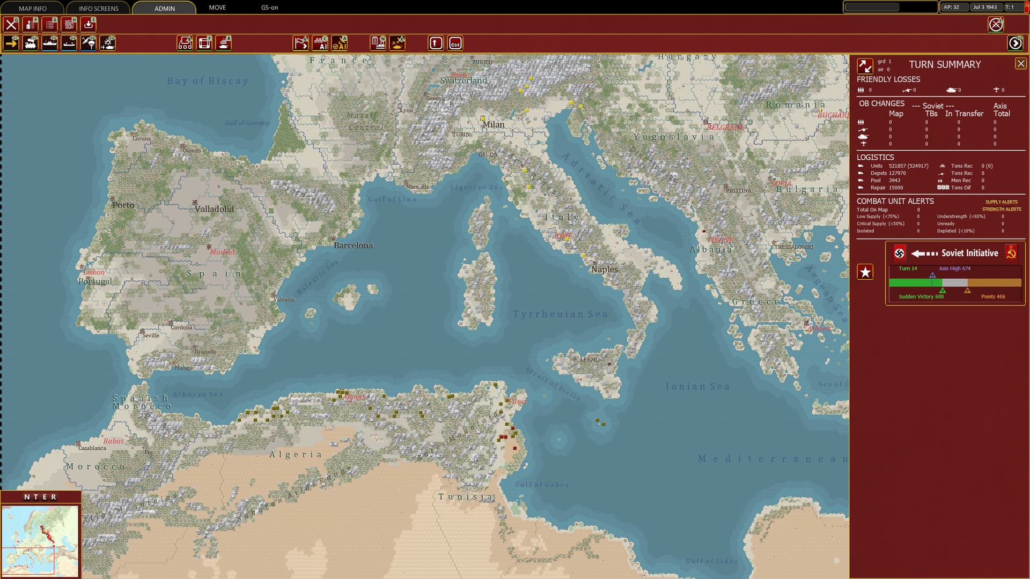Click the save game download icon
The image size is (1030, 579).
89,24
